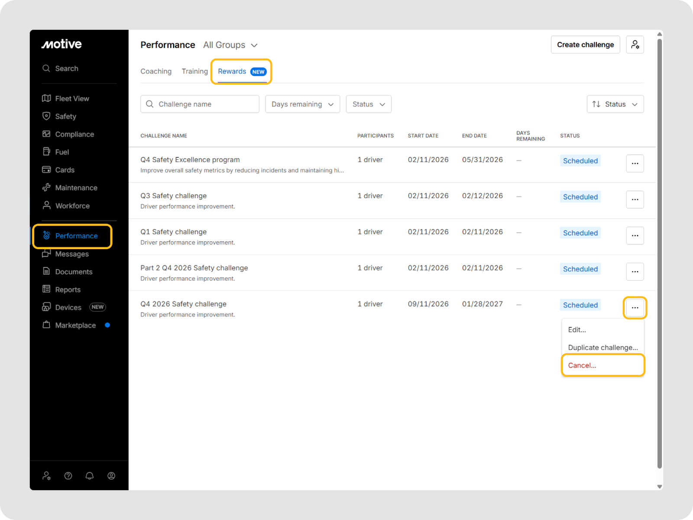Click the Create challenge button
Viewport: 693px width, 520px height.
pos(585,45)
